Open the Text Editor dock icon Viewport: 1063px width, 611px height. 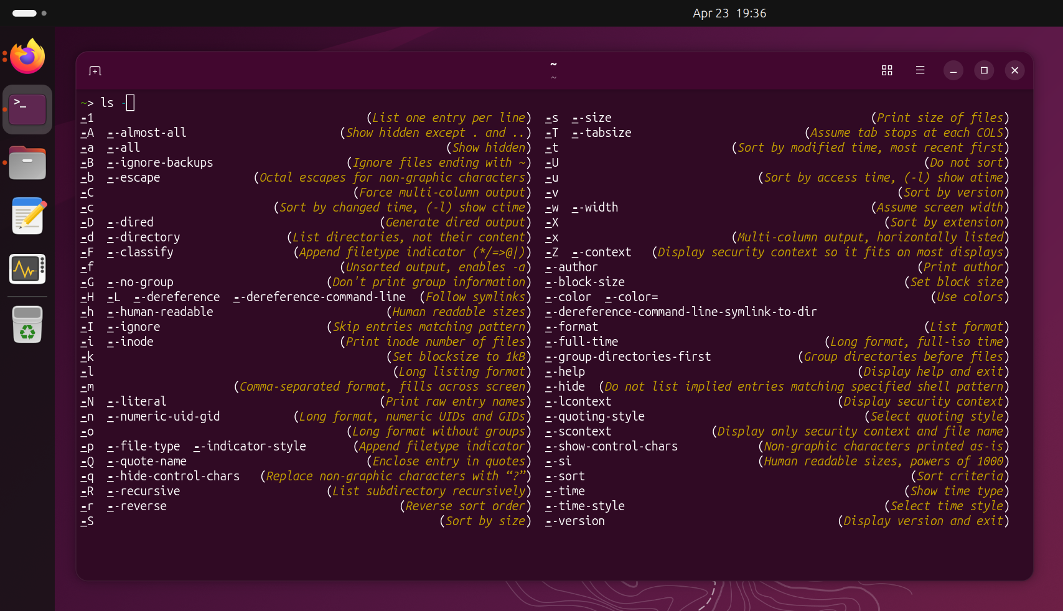tap(27, 216)
